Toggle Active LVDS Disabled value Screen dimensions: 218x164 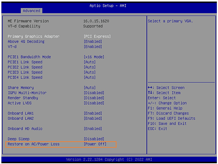click(x=94, y=103)
